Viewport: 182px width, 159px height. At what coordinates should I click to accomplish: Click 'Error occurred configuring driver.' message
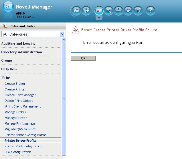pyautogui.click(x=113, y=43)
